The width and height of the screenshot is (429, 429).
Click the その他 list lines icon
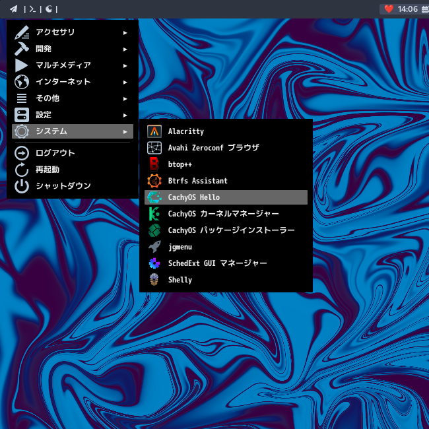(22, 98)
